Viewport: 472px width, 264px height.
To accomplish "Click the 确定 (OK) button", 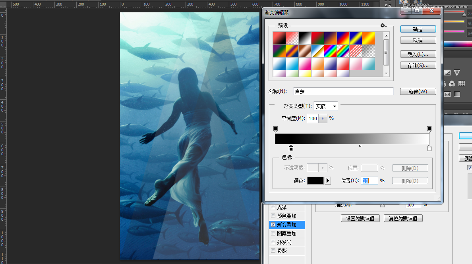I will click(x=418, y=29).
